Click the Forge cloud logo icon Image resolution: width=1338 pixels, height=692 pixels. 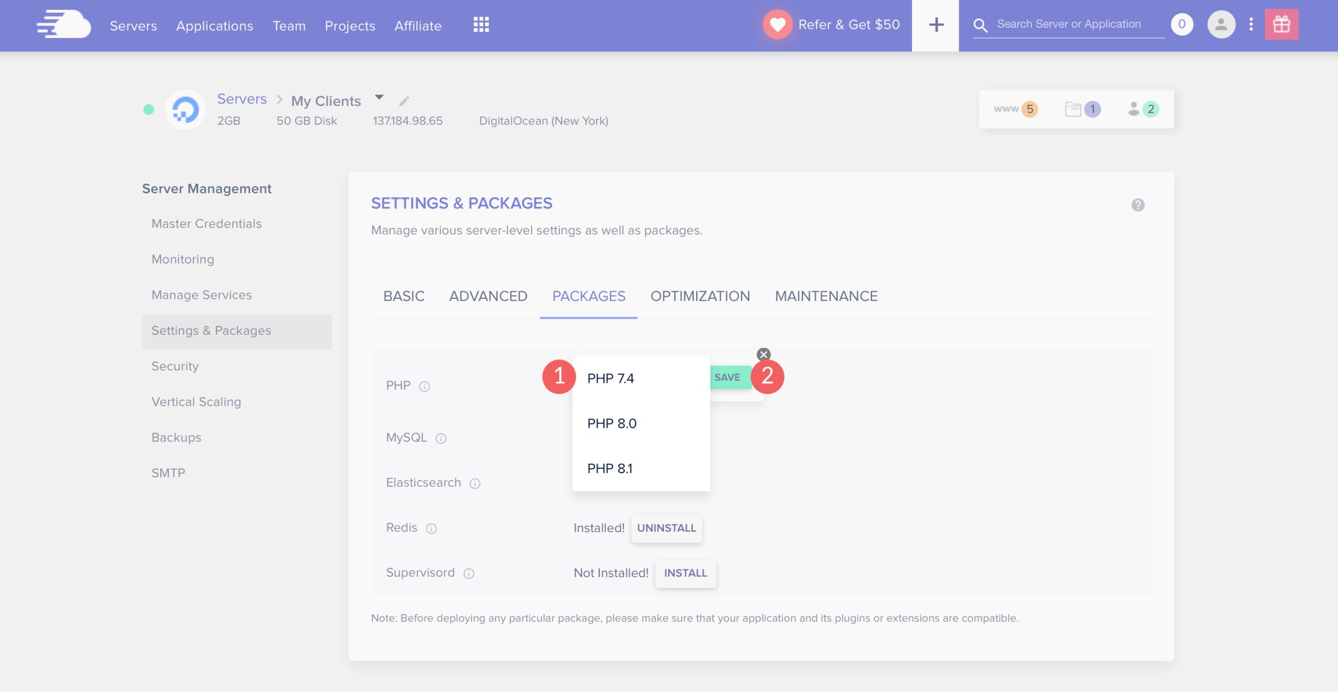(63, 24)
